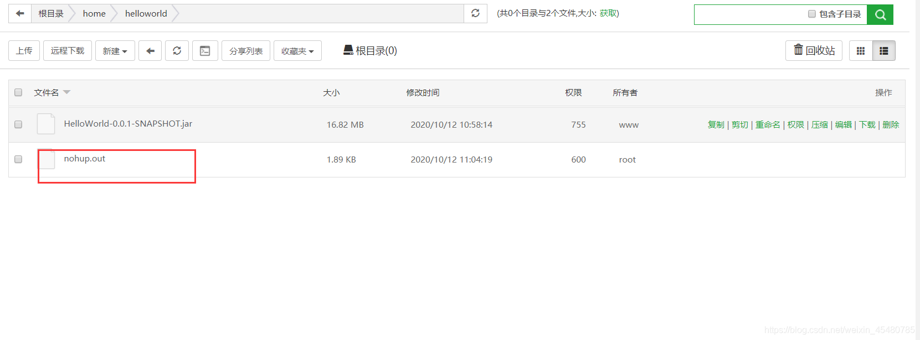Click 下载 for the HelloWorld jar

[x=867, y=125]
